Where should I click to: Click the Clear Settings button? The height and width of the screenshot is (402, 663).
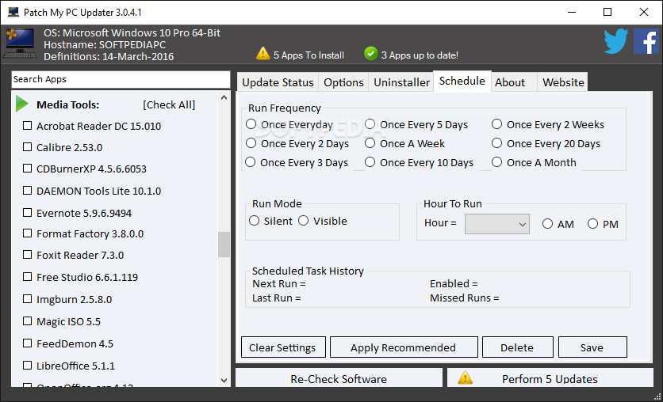coord(283,347)
